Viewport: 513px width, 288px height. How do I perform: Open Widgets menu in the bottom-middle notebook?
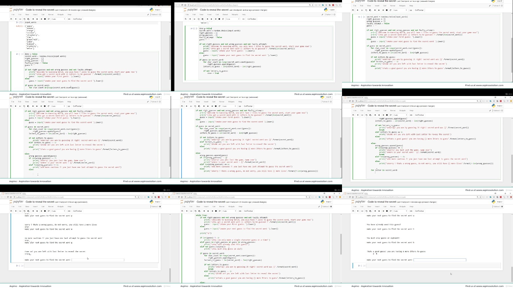(x=231, y=207)
